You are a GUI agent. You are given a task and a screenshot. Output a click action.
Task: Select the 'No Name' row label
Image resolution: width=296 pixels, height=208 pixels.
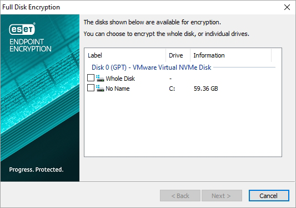pos(118,89)
